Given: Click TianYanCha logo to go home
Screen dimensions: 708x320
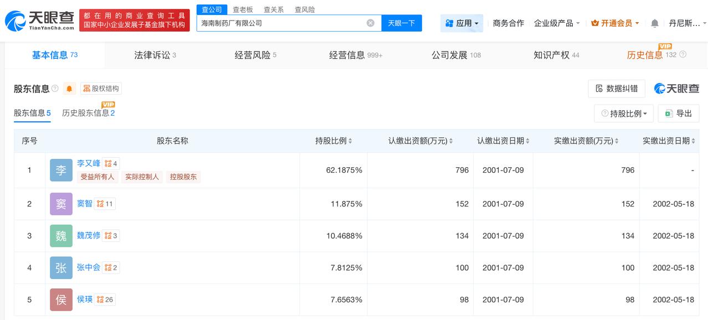Looking at the screenshot, I should (40, 21).
